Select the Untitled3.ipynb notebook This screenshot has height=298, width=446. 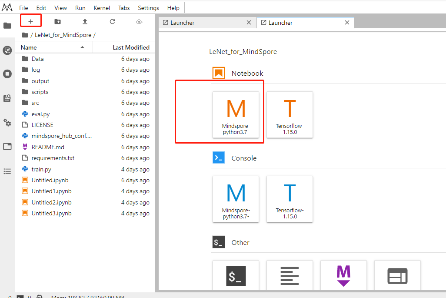[85, 213]
